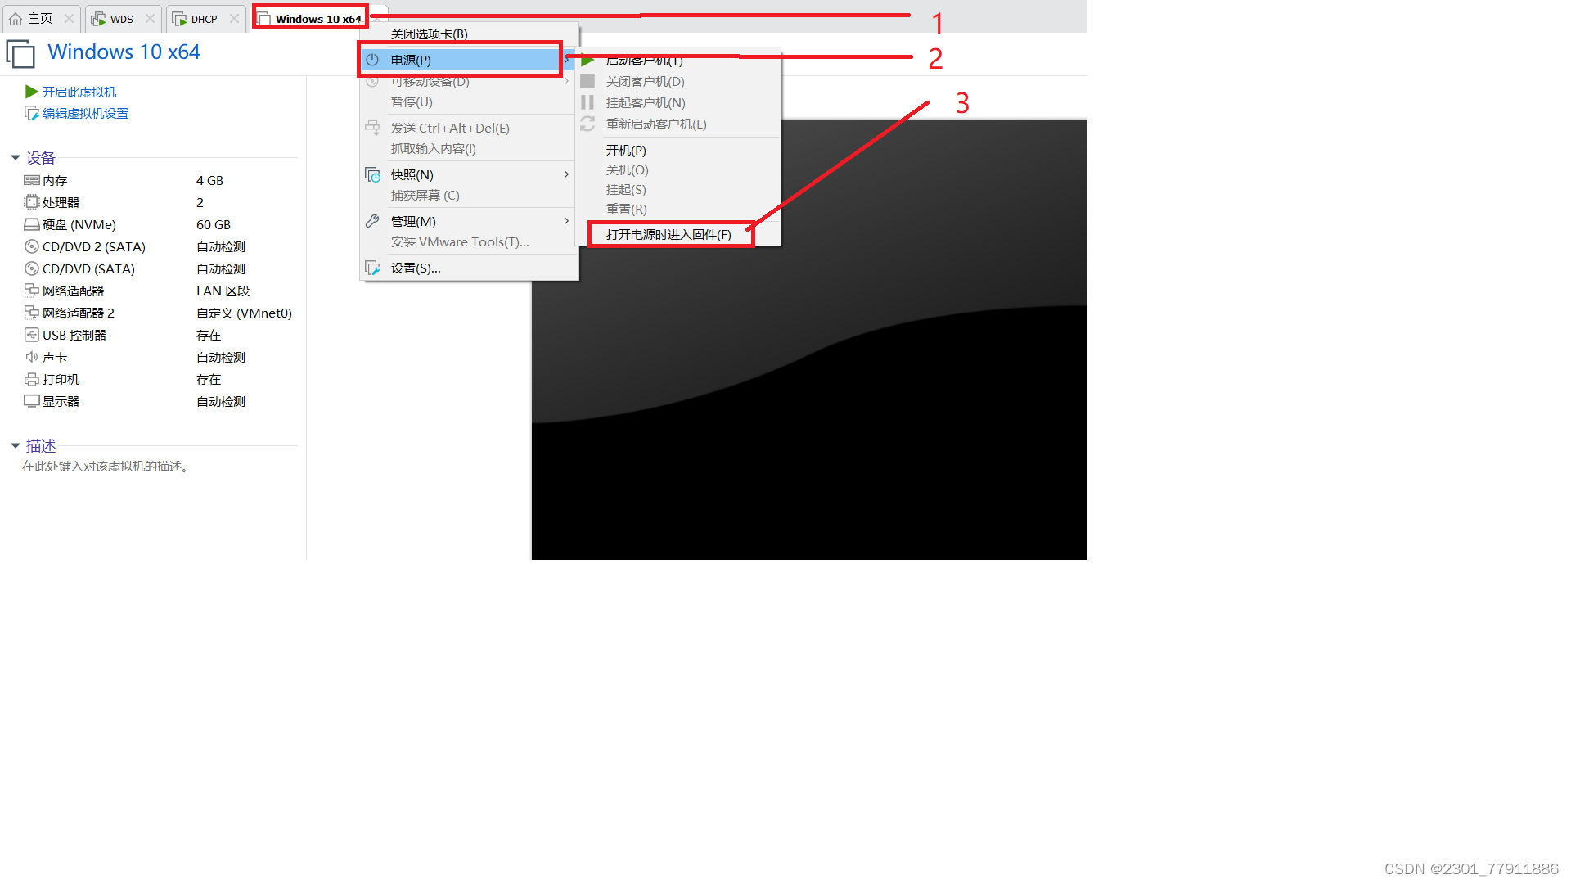Collapse the 描述 section

[15, 445]
